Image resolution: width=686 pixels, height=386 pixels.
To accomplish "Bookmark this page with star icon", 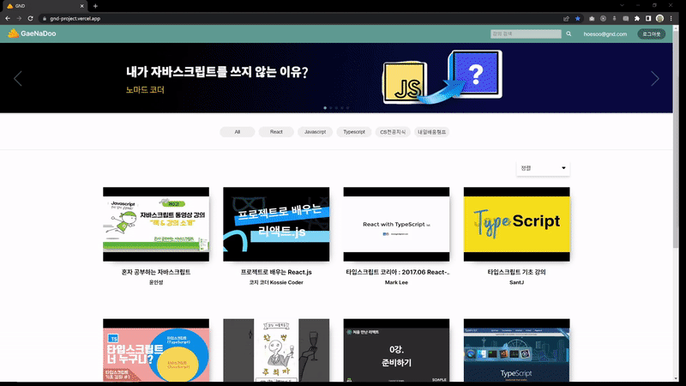I will 578,18.
